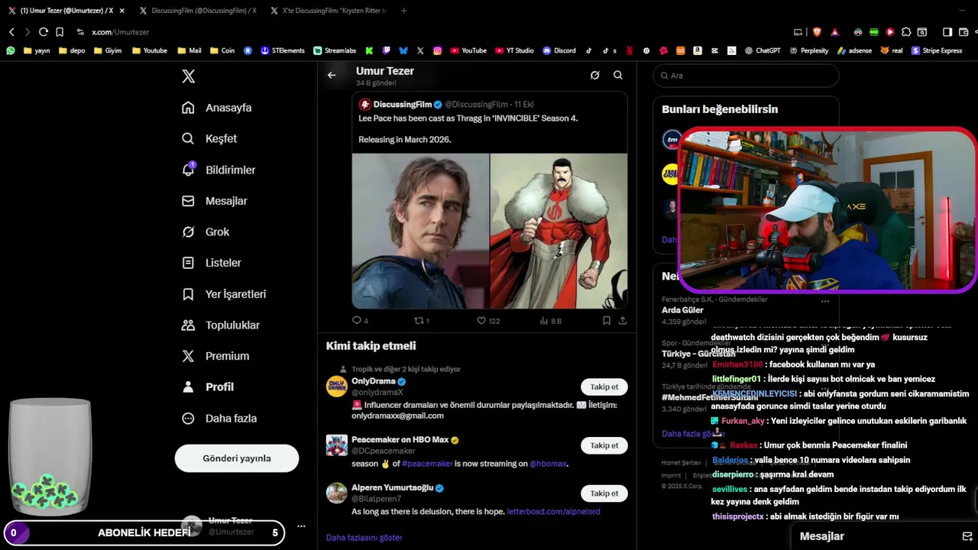Open the Mesajlar drawer at bottom
The width and height of the screenshot is (978, 550).
[x=822, y=536]
